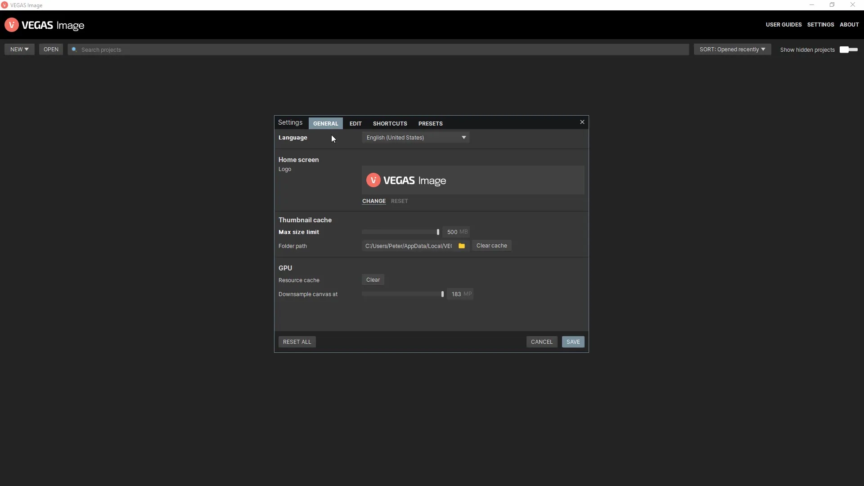
Task: Click RESET to revert home screen logo
Action: [399, 201]
